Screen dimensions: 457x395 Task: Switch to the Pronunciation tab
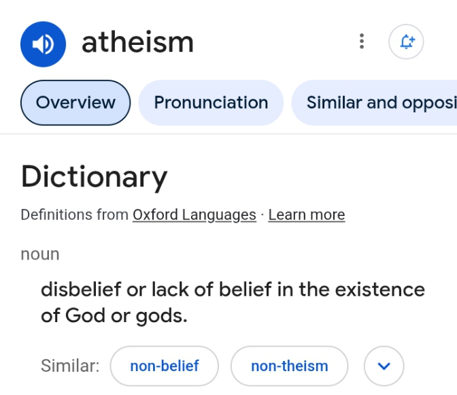click(x=211, y=103)
